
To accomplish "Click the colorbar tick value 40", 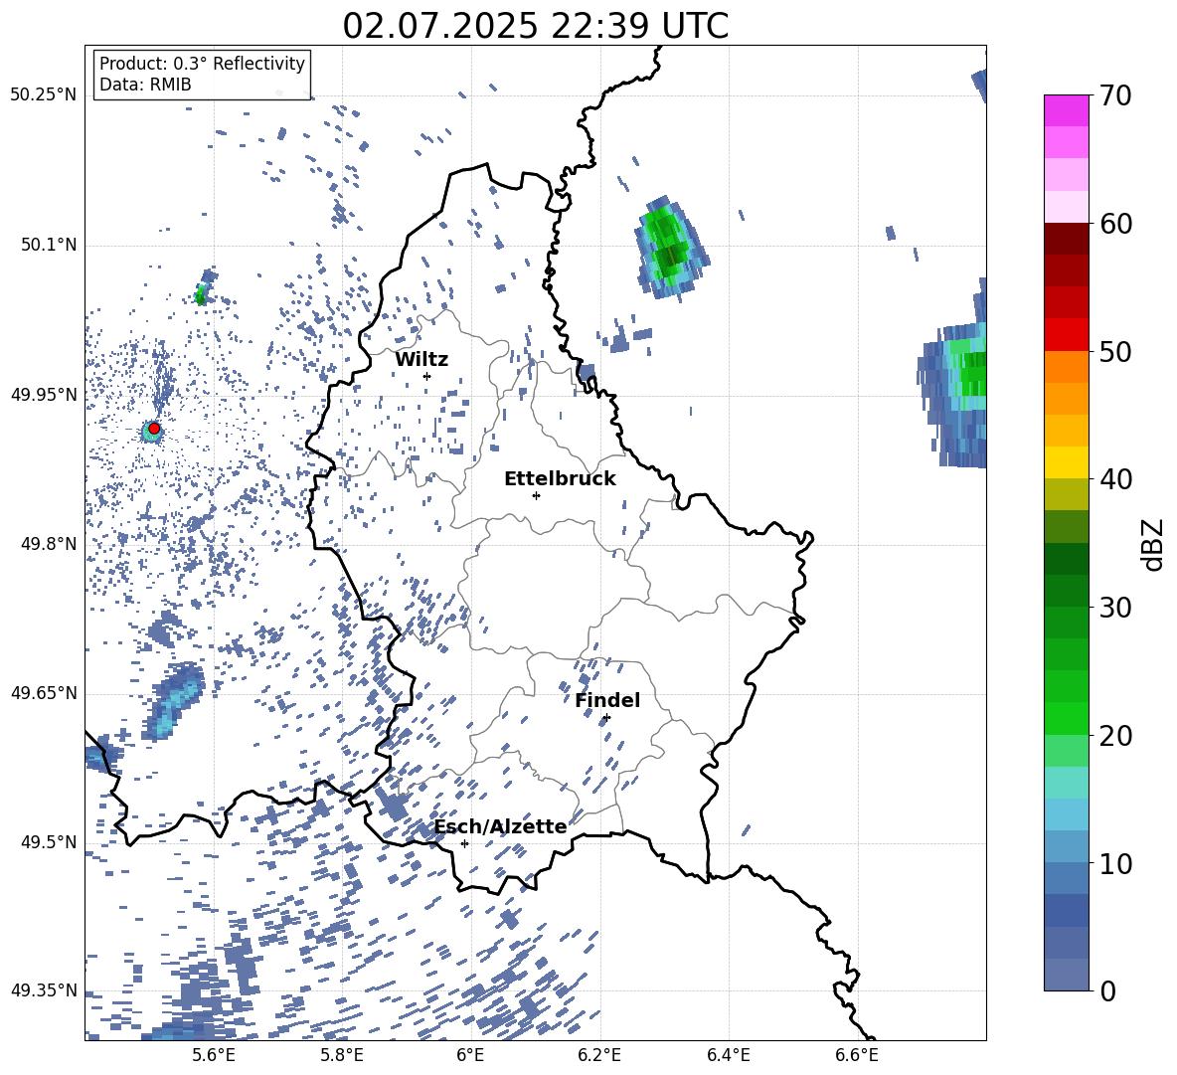I will [1115, 479].
